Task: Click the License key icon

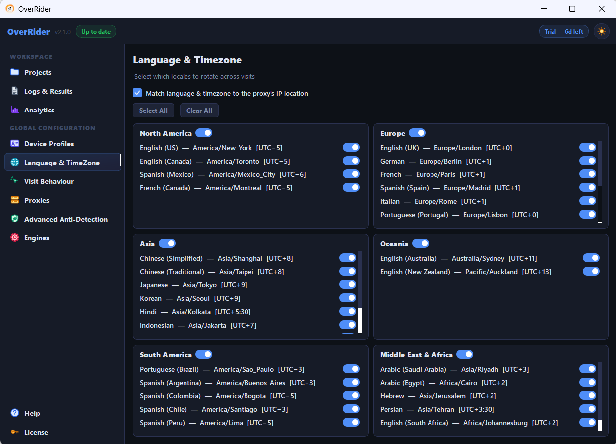Action: pos(15,432)
